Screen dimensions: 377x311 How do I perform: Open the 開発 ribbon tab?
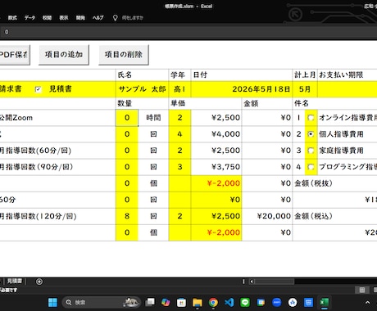point(80,18)
